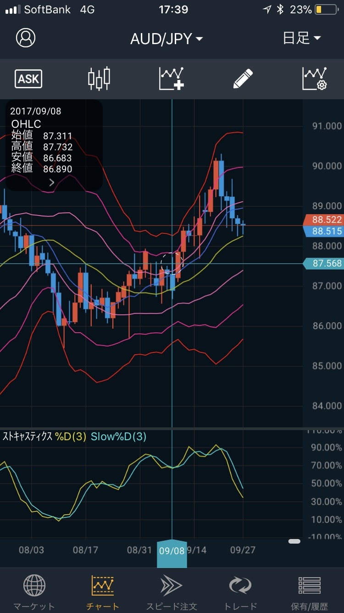Tap the 50.00% stochastic axis label

[326, 483]
